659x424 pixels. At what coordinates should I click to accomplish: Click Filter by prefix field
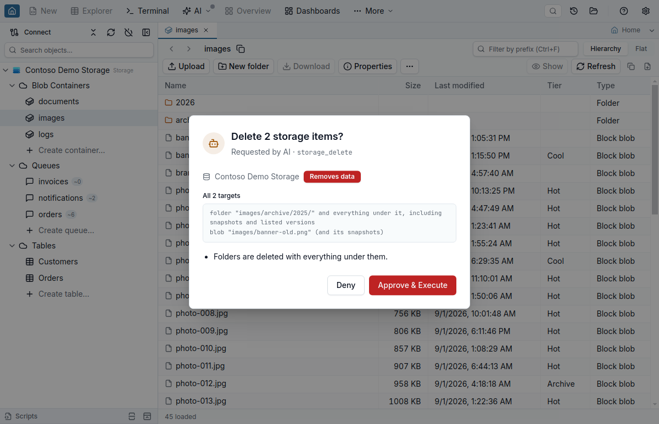[526, 49]
